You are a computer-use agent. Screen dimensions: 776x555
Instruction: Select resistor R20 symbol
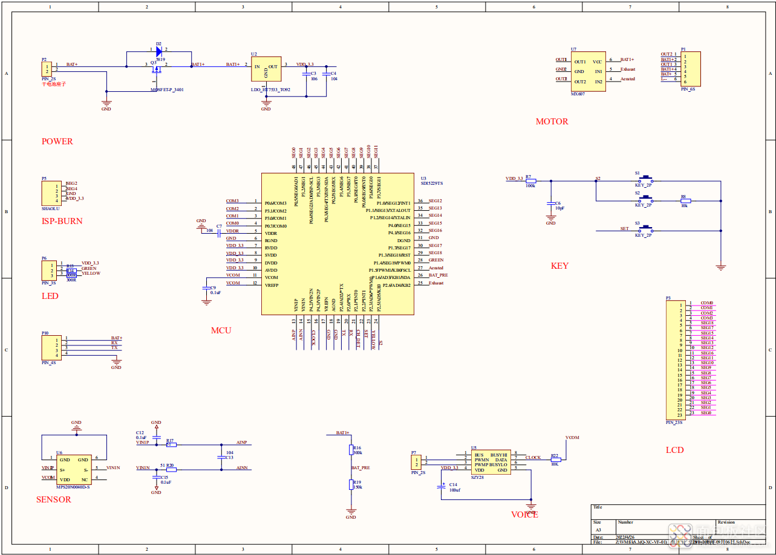tap(171, 469)
